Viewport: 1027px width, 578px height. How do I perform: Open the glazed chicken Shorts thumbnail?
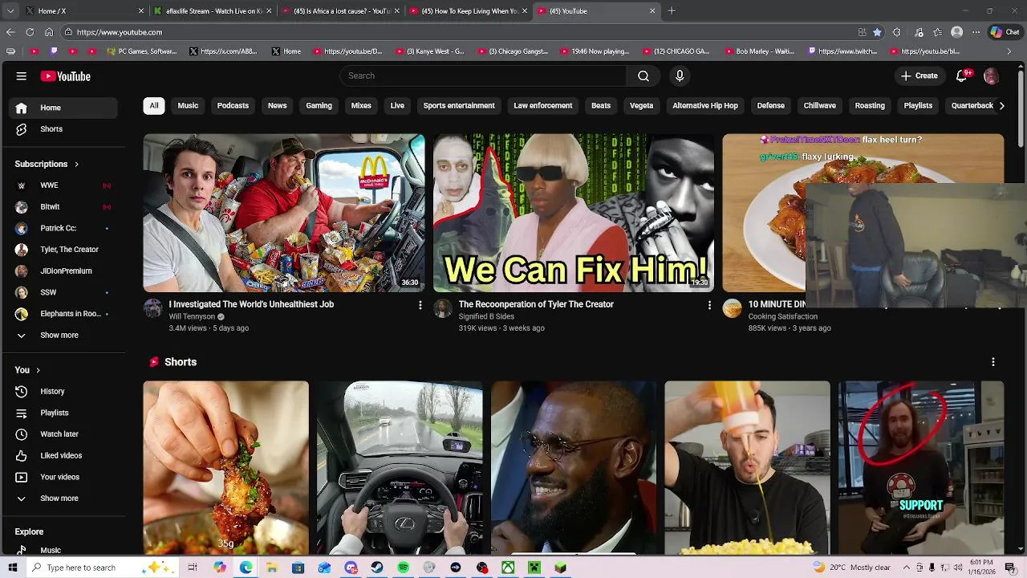tap(225, 468)
